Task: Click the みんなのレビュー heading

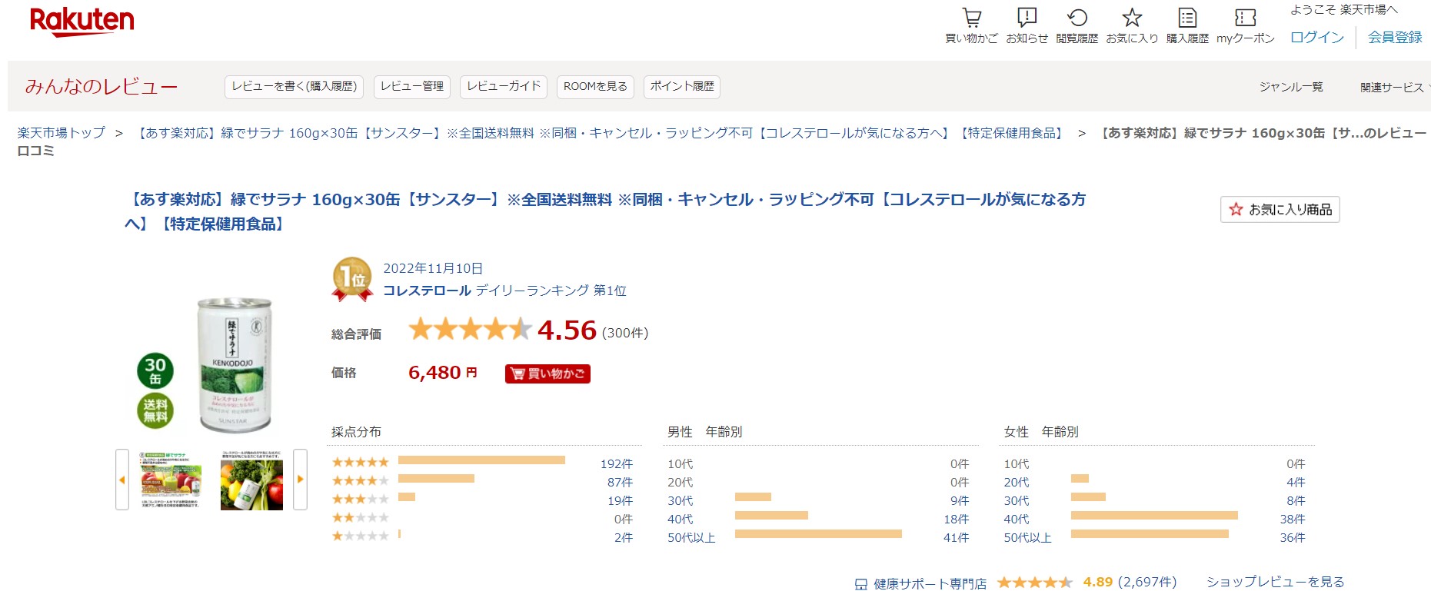Action: click(101, 86)
